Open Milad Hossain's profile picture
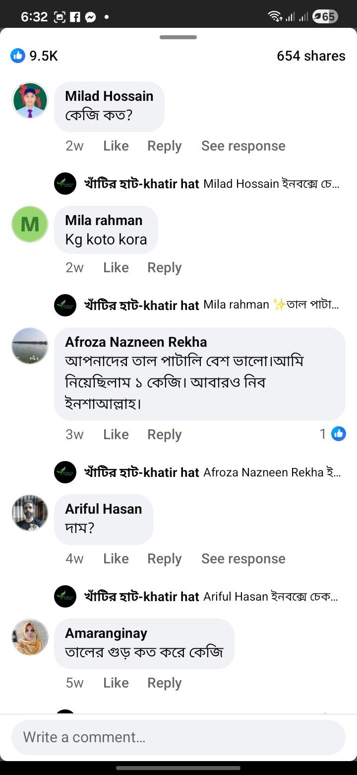Screen dimensions: 357x775 tap(30, 100)
